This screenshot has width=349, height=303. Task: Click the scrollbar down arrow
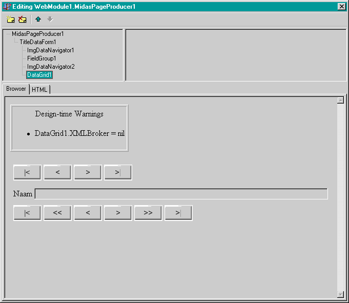[340, 294]
